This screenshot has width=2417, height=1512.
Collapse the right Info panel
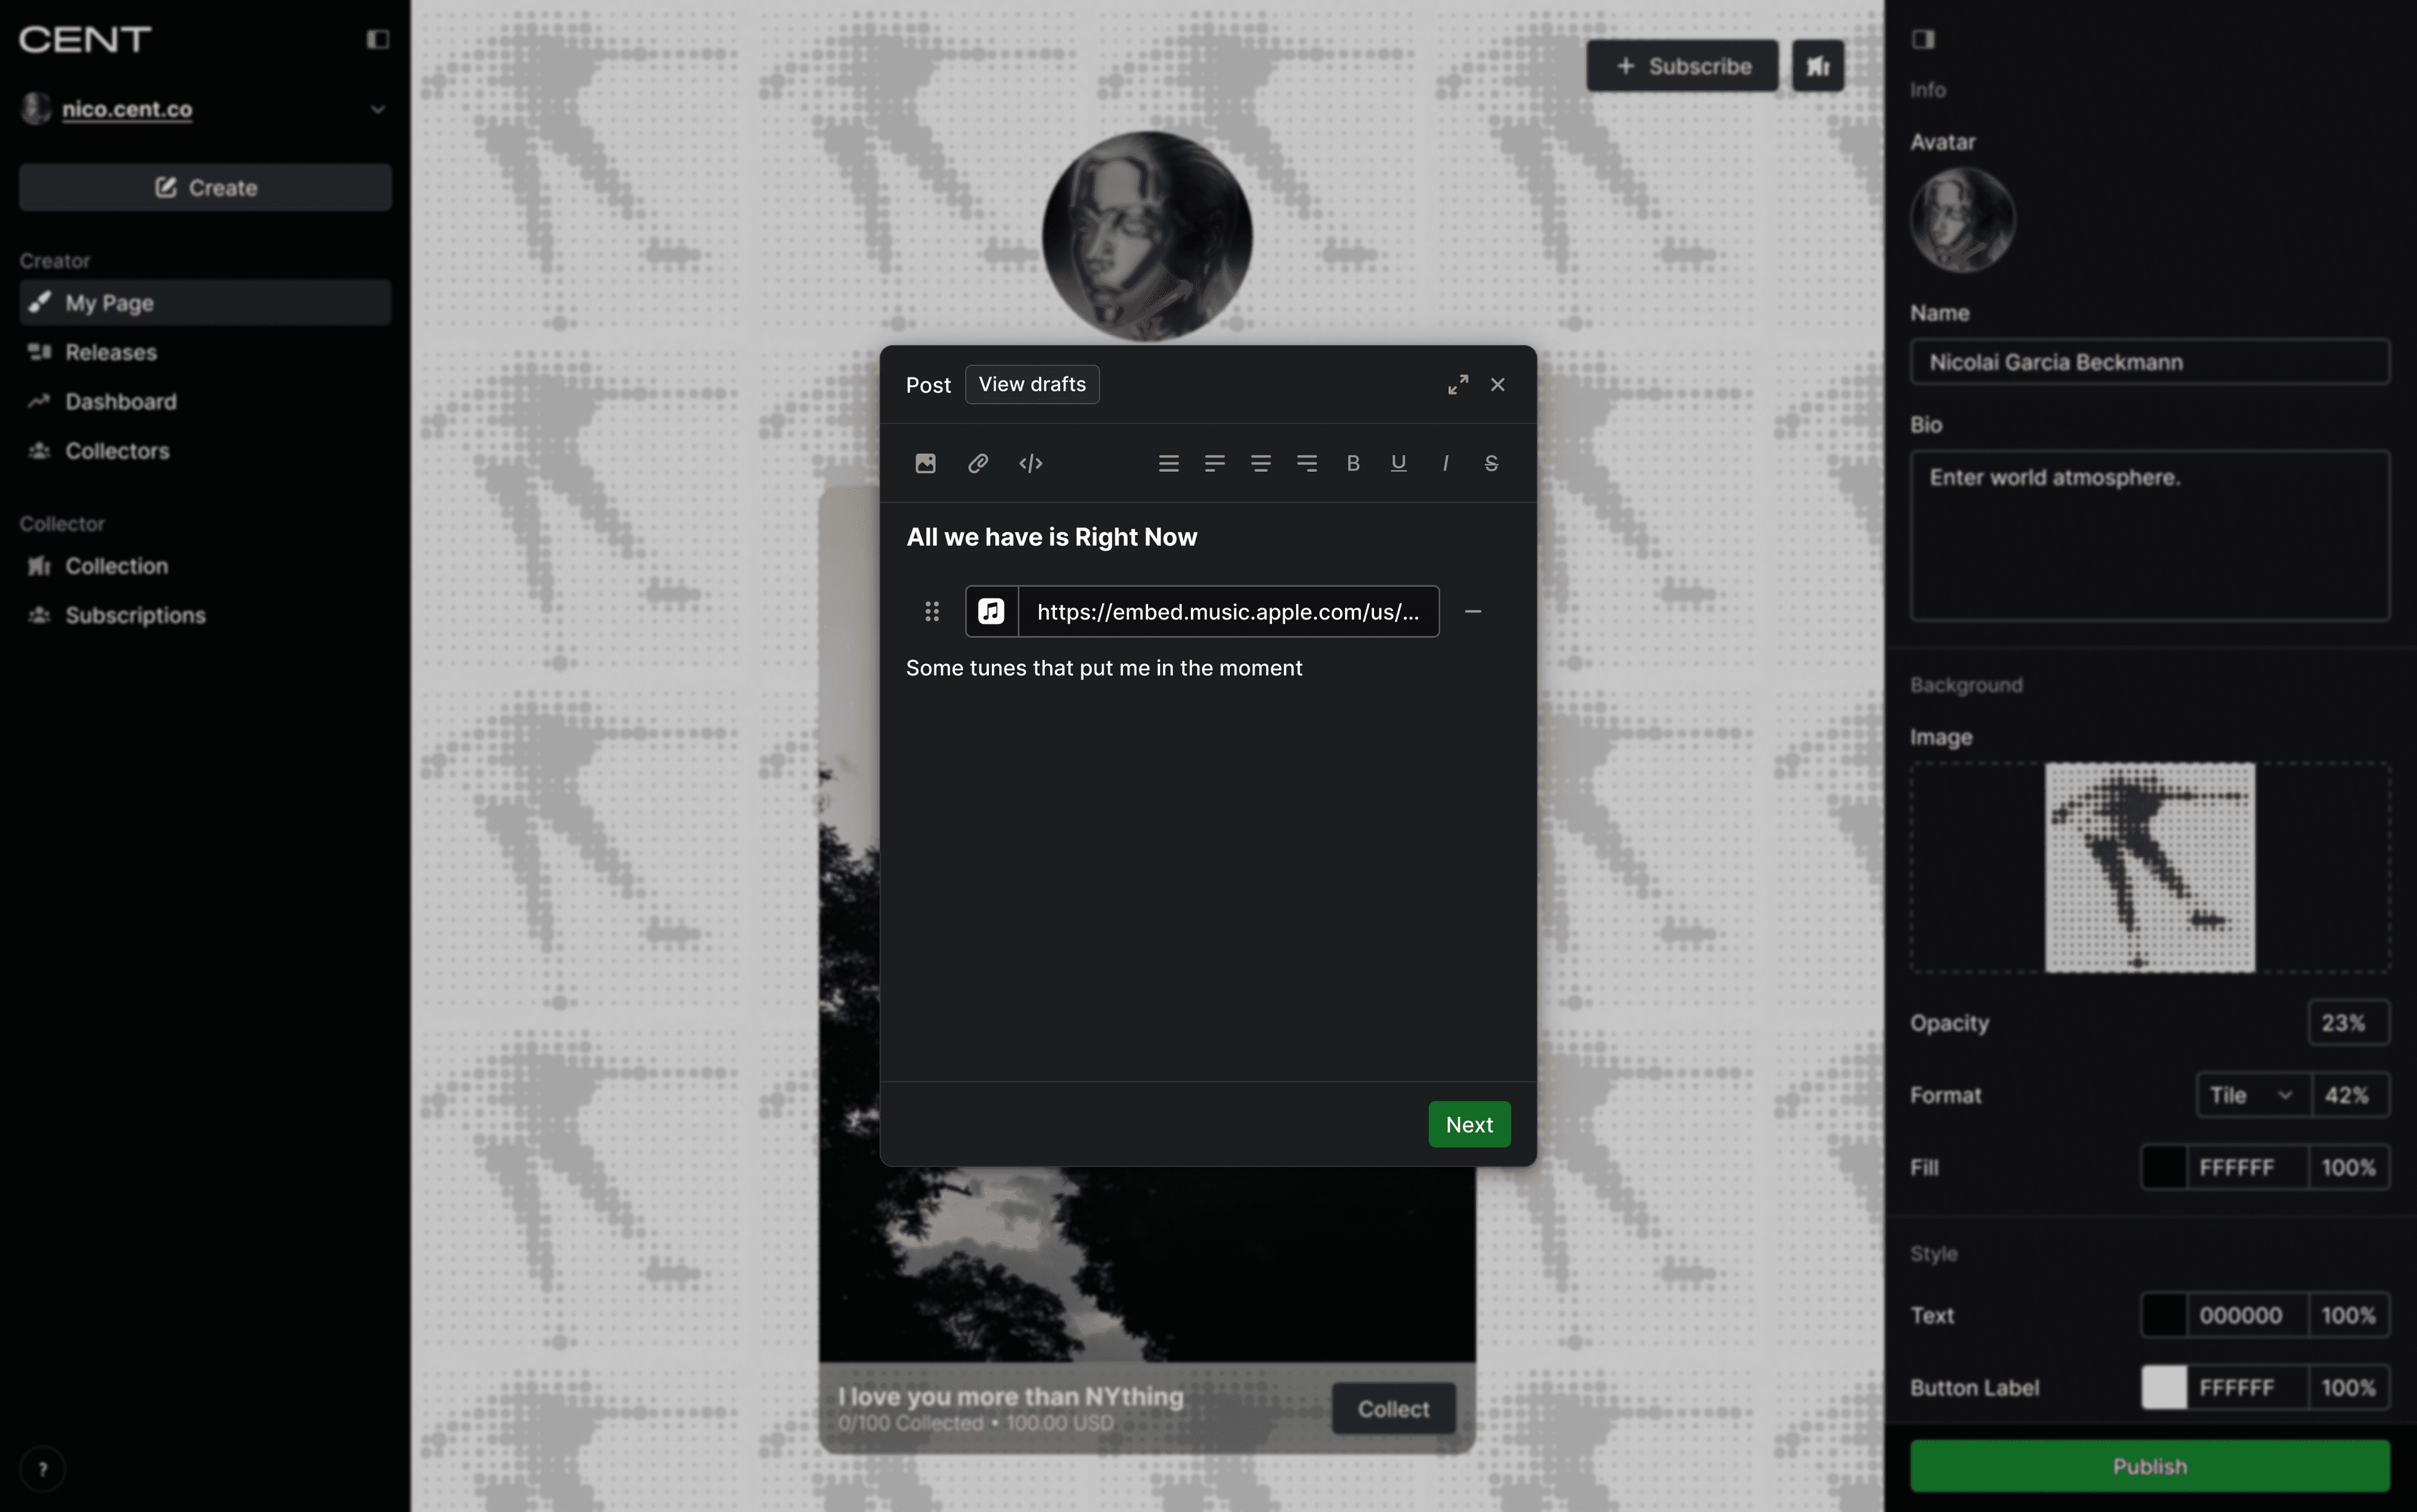1923,39
